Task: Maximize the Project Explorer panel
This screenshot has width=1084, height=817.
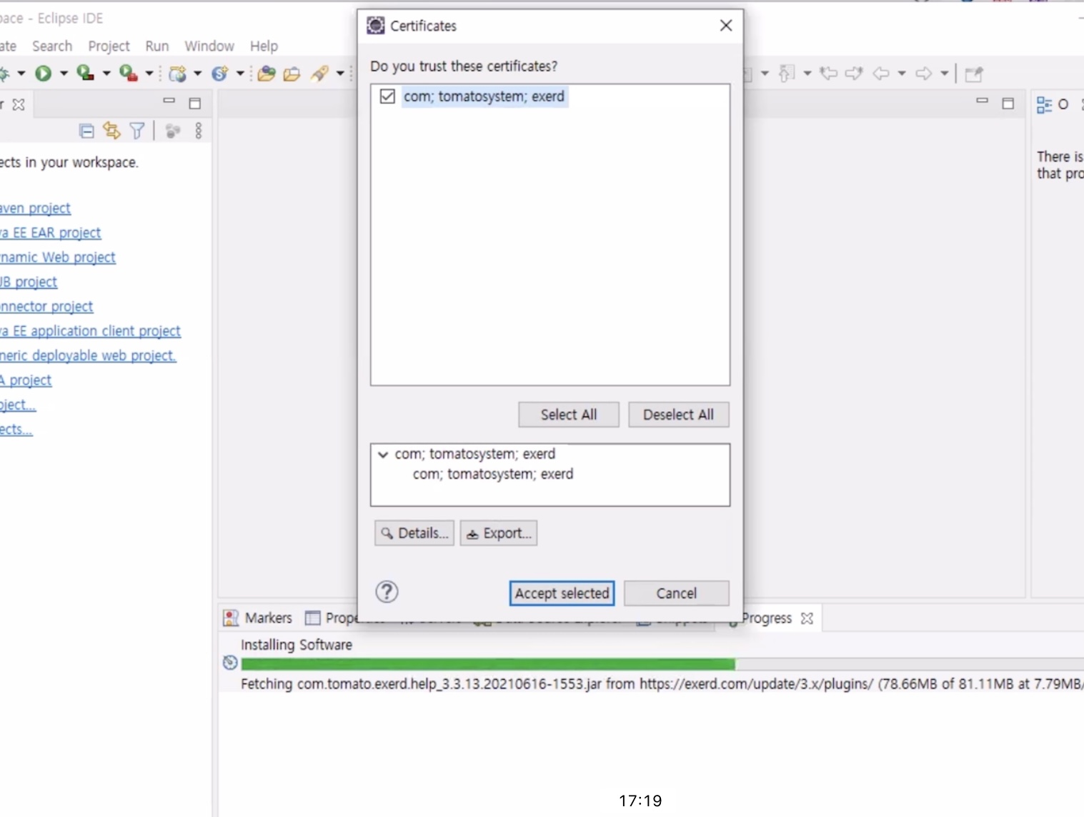Action: (195, 104)
